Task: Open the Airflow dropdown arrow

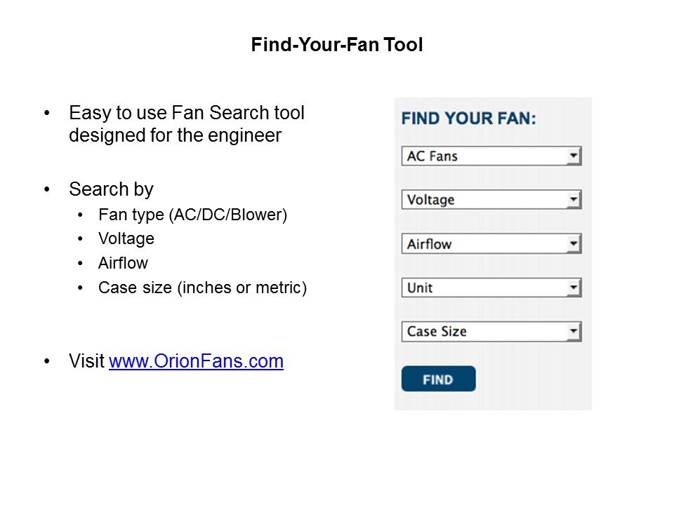Action: (574, 244)
